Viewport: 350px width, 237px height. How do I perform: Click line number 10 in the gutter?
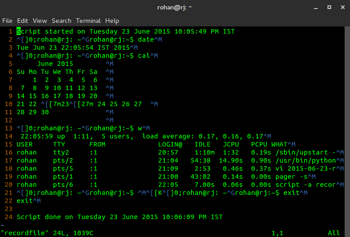point(9,104)
